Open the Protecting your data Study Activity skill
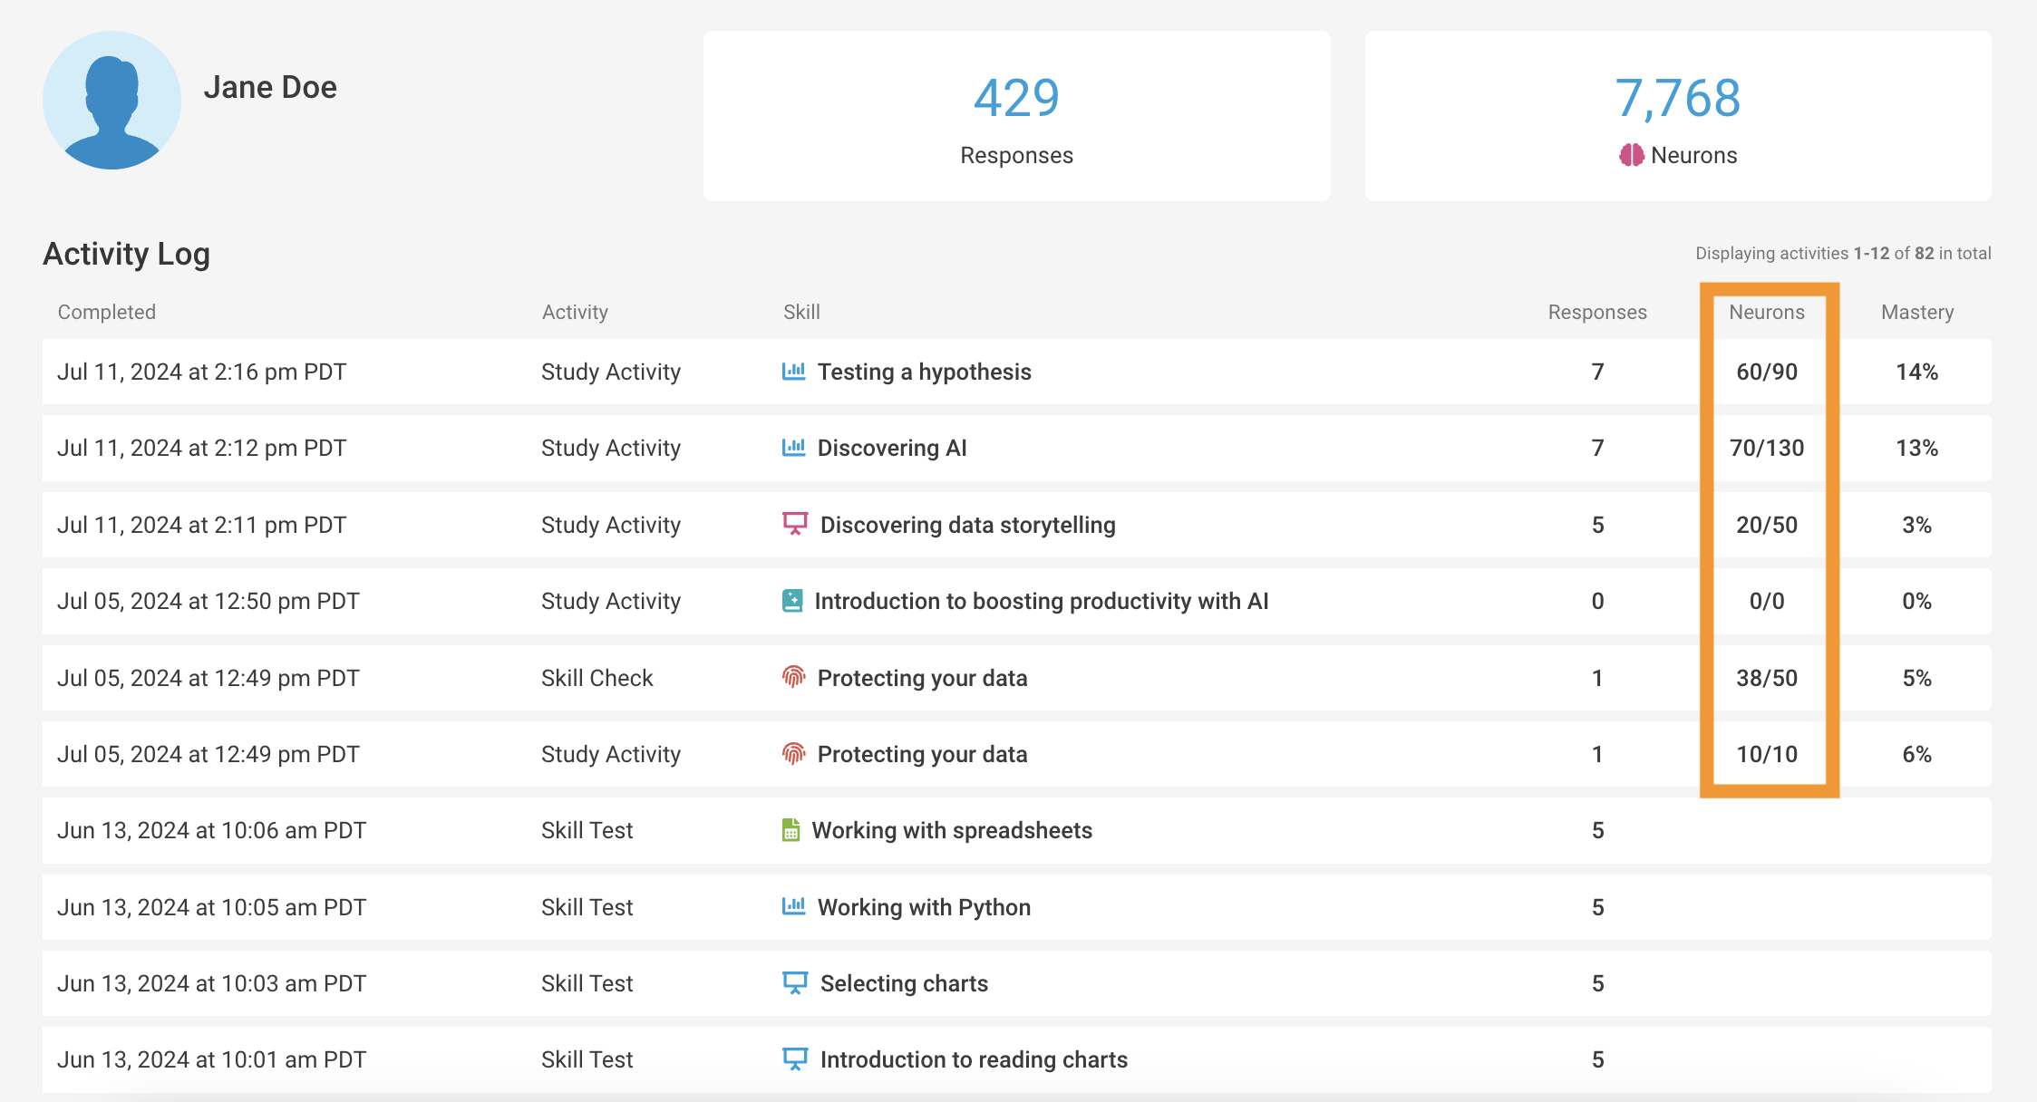 (x=922, y=753)
